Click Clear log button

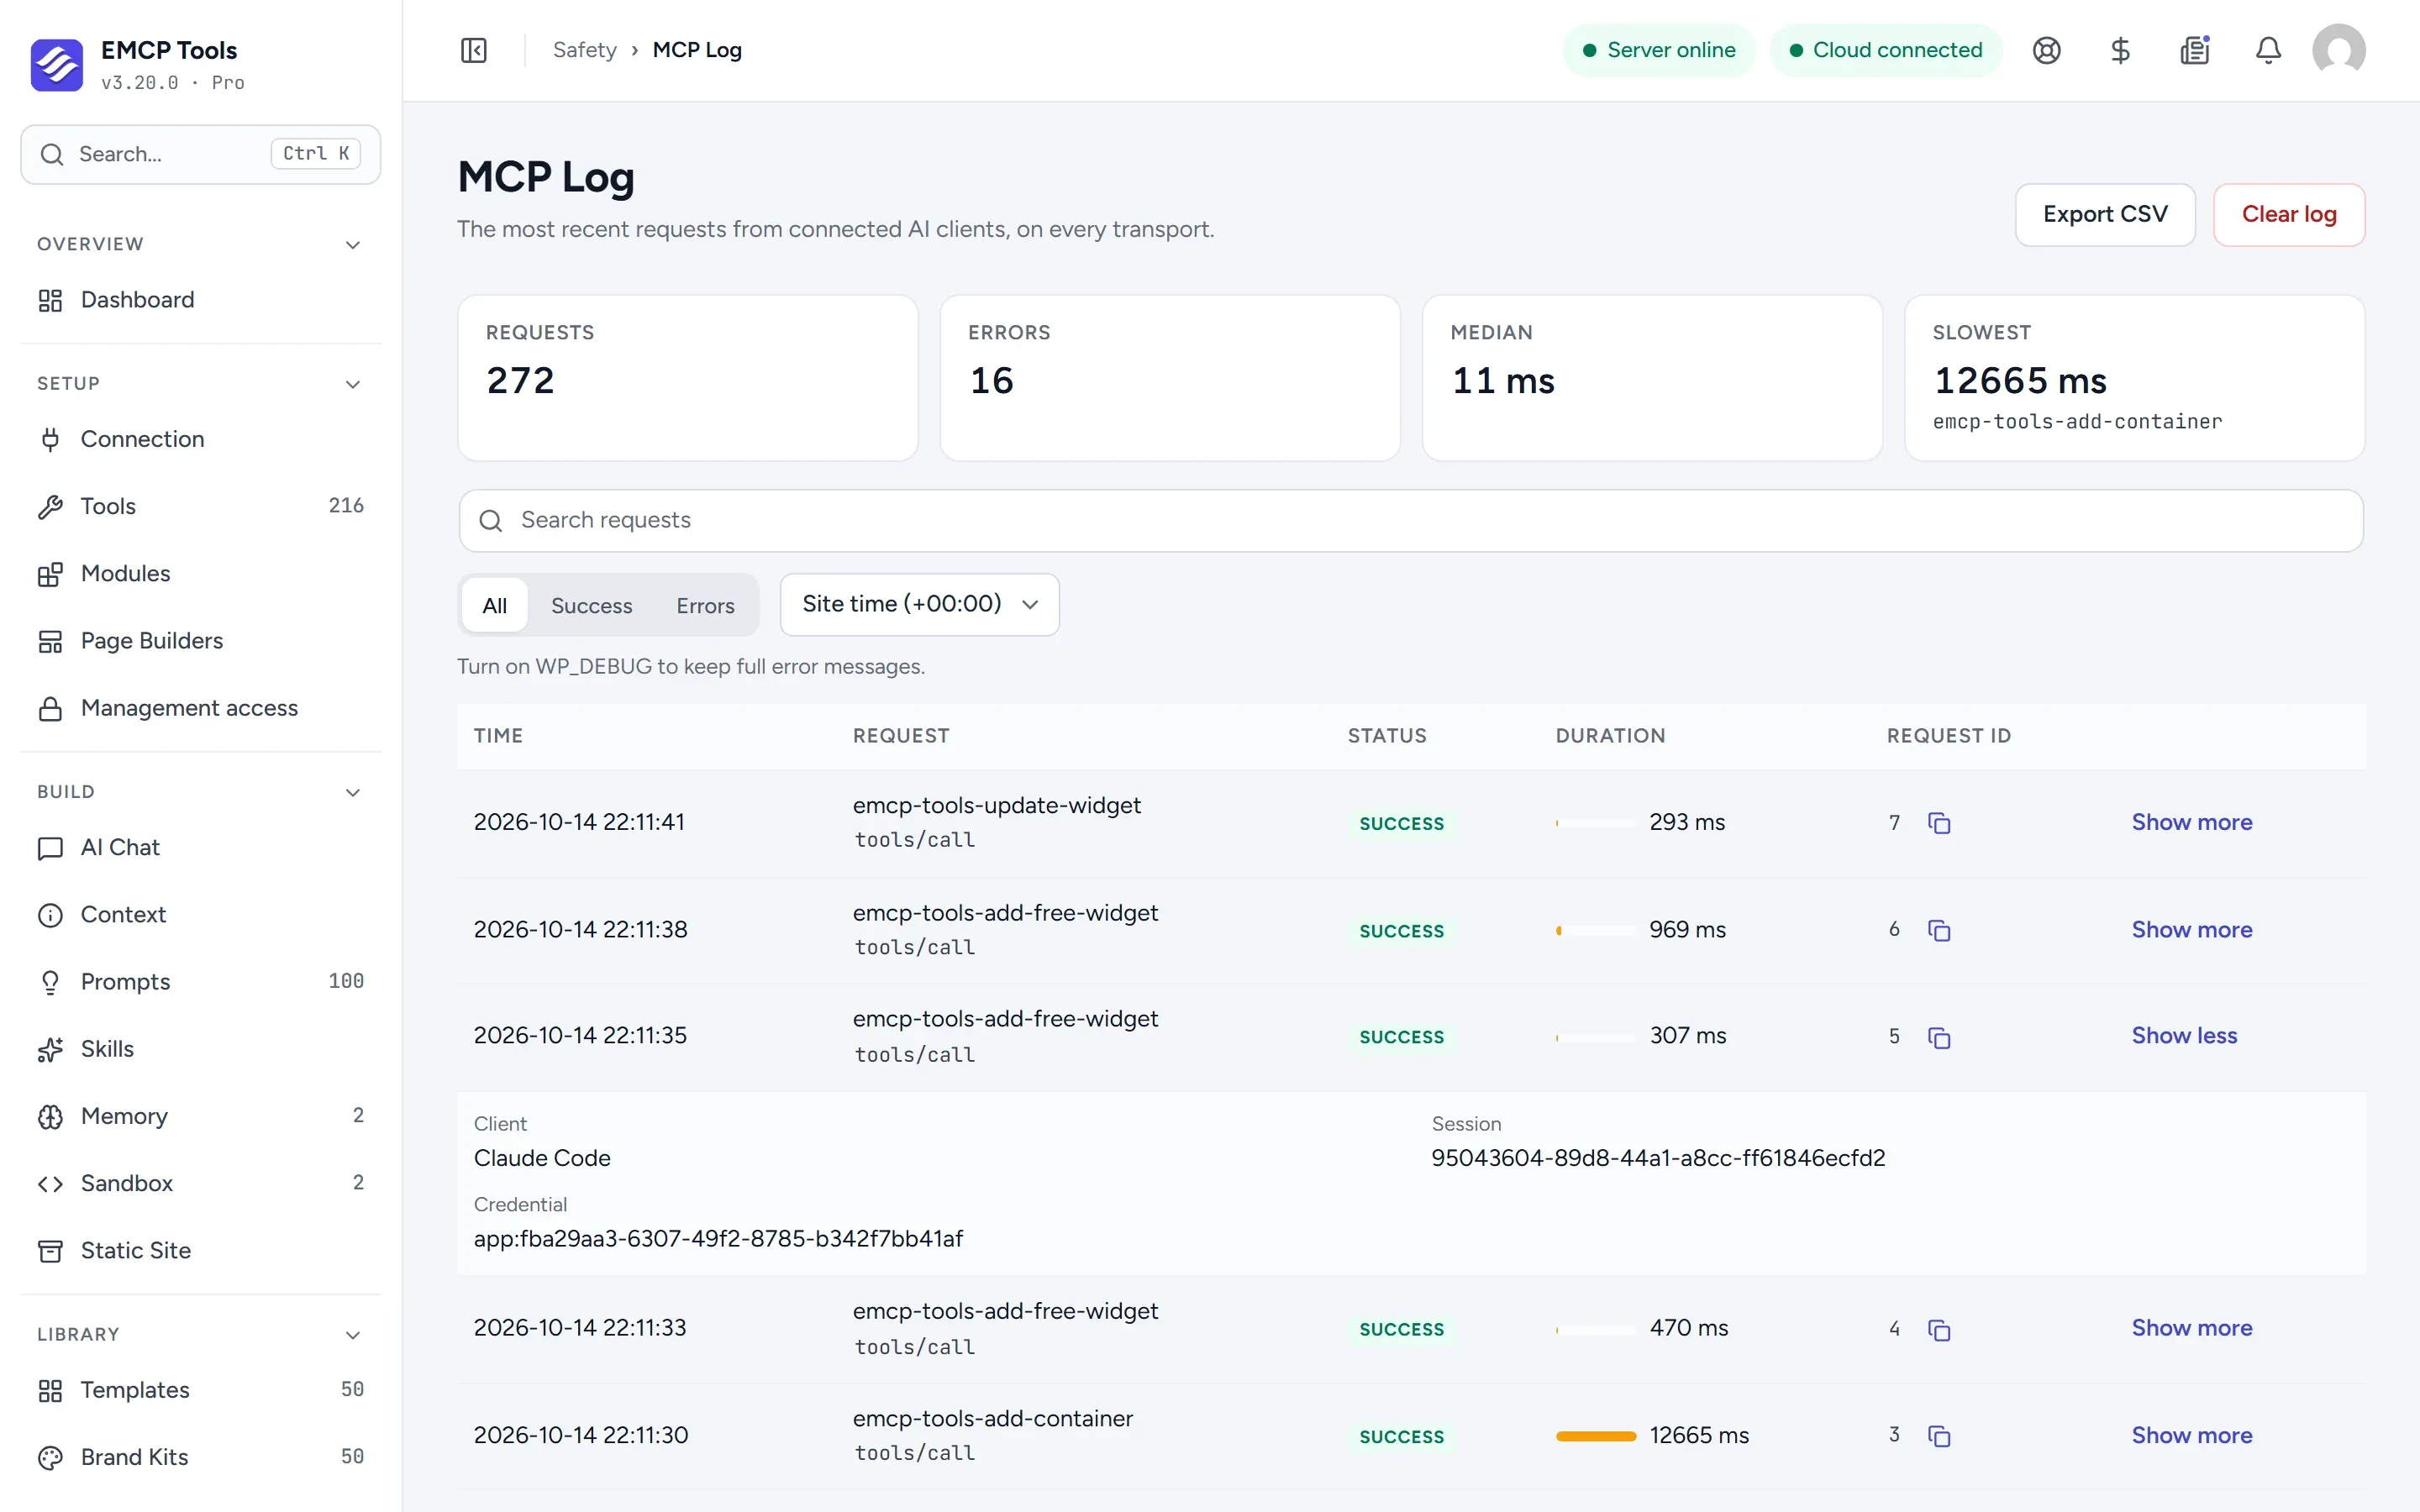click(x=2289, y=214)
